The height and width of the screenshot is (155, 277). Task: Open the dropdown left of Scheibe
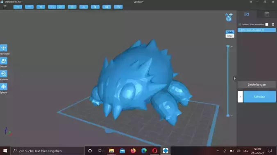click(240, 97)
